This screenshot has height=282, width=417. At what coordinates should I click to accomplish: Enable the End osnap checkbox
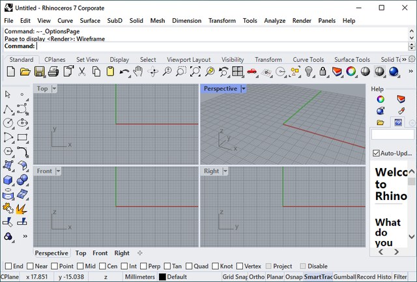click(x=8, y=266)
